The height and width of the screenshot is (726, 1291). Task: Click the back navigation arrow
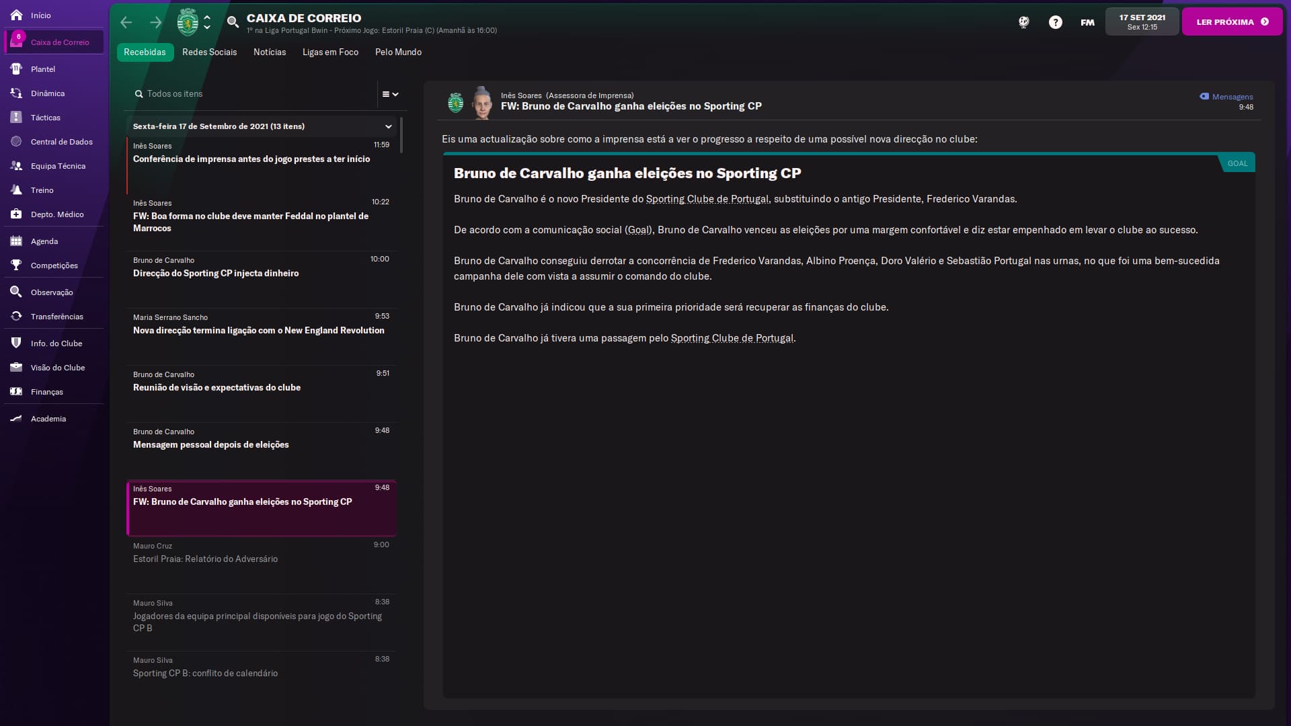(x=126, y=22)
